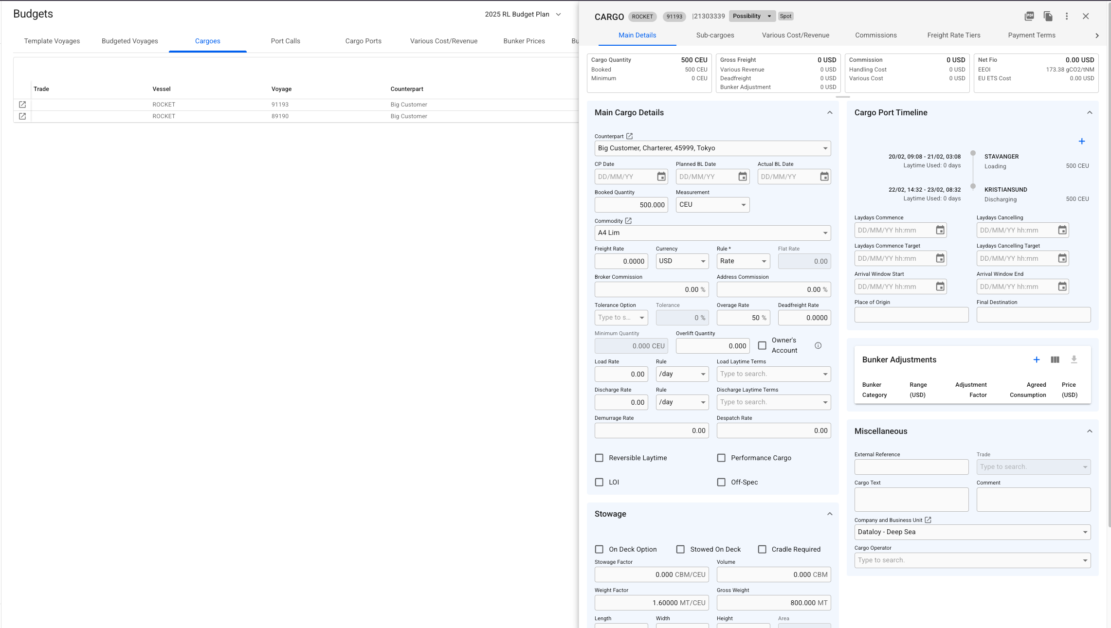
Task: Open the three-dot more options menu
Action: tap(1067, 16)
